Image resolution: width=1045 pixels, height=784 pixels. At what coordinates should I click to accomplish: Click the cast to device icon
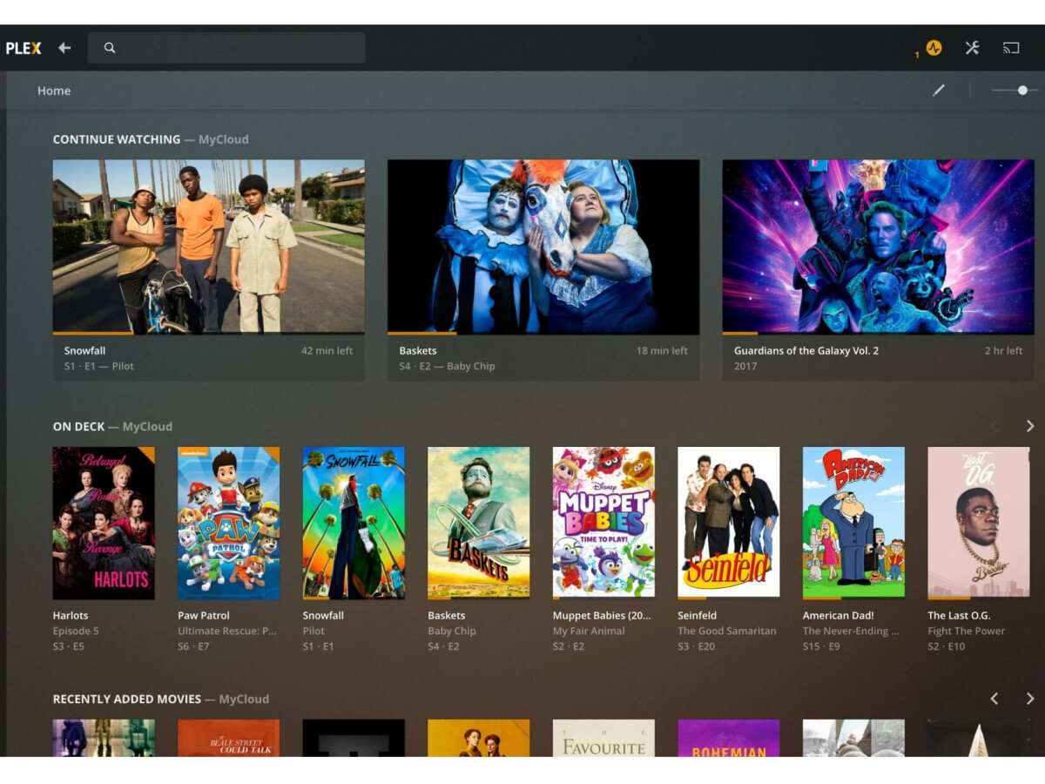coord(1011,48)
